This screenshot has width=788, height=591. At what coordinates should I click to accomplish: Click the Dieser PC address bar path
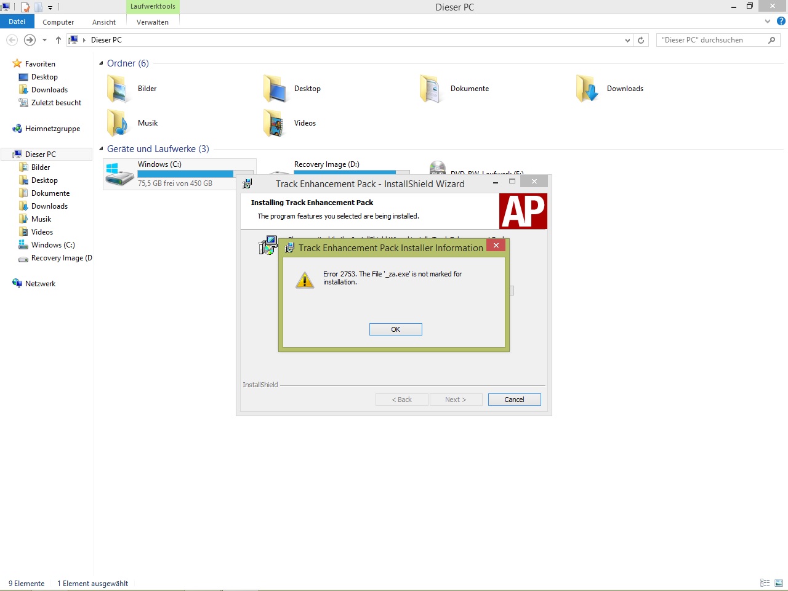click(107, 40)
